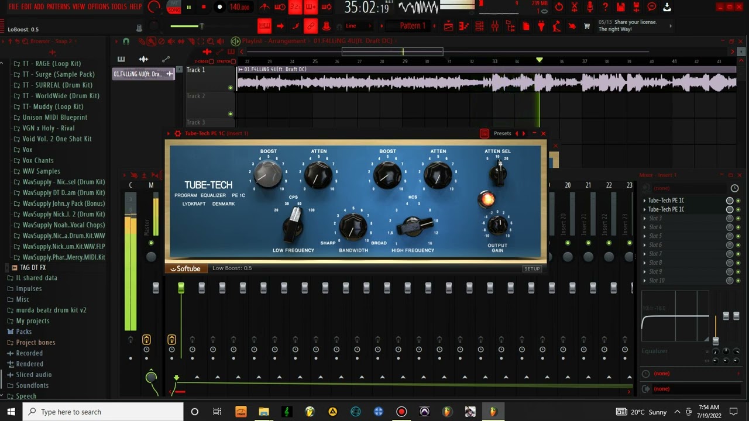Pause playback with the transport pause button
Screen dimensions: 749x421
click(188, 7)
